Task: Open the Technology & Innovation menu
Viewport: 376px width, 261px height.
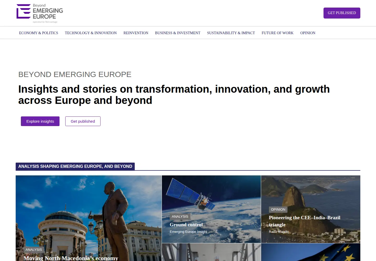Action: coord(91,33)
